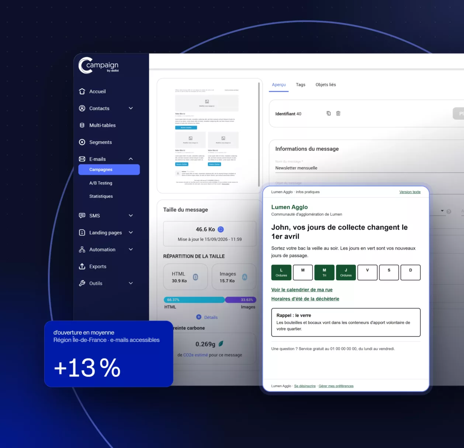Click the Exports upload icon
This screenshot has height=448, width=464.
click(x=82, y=266)
